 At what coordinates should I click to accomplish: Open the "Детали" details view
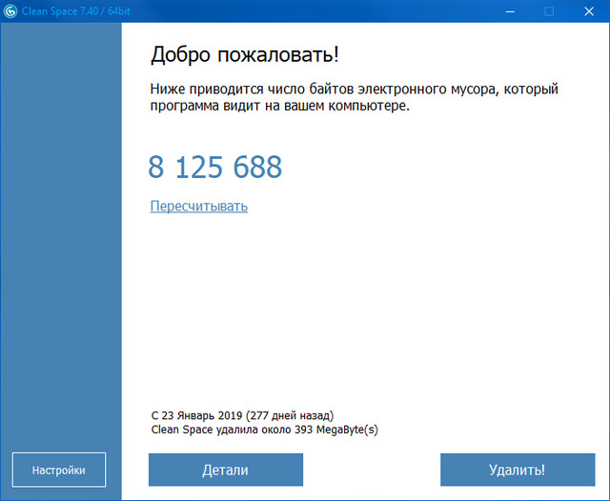click(x=226, y=470)
